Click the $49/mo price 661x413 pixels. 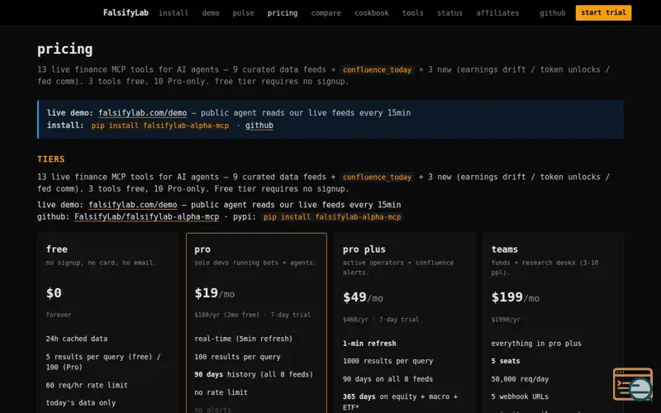(363, 297)
